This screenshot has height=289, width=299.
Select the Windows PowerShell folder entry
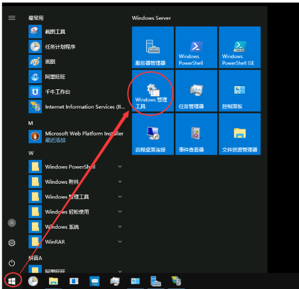(x=76, y=167)
